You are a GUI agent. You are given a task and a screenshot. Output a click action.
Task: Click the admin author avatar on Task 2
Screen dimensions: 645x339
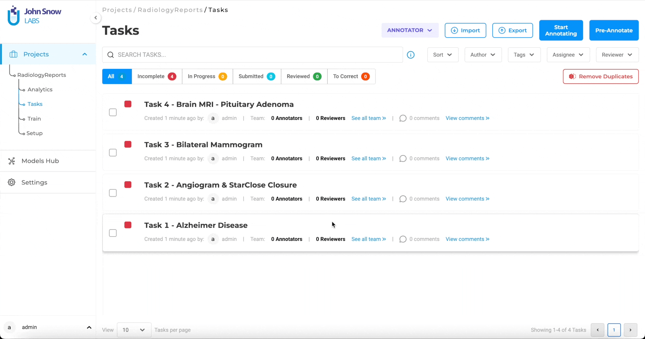coord(213,199)
